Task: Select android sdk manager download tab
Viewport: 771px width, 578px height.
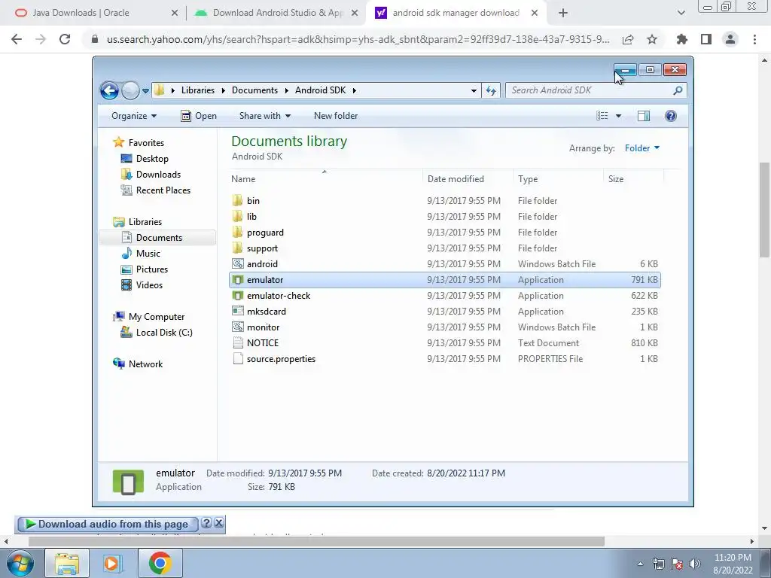Action: (x=456, y=13)
